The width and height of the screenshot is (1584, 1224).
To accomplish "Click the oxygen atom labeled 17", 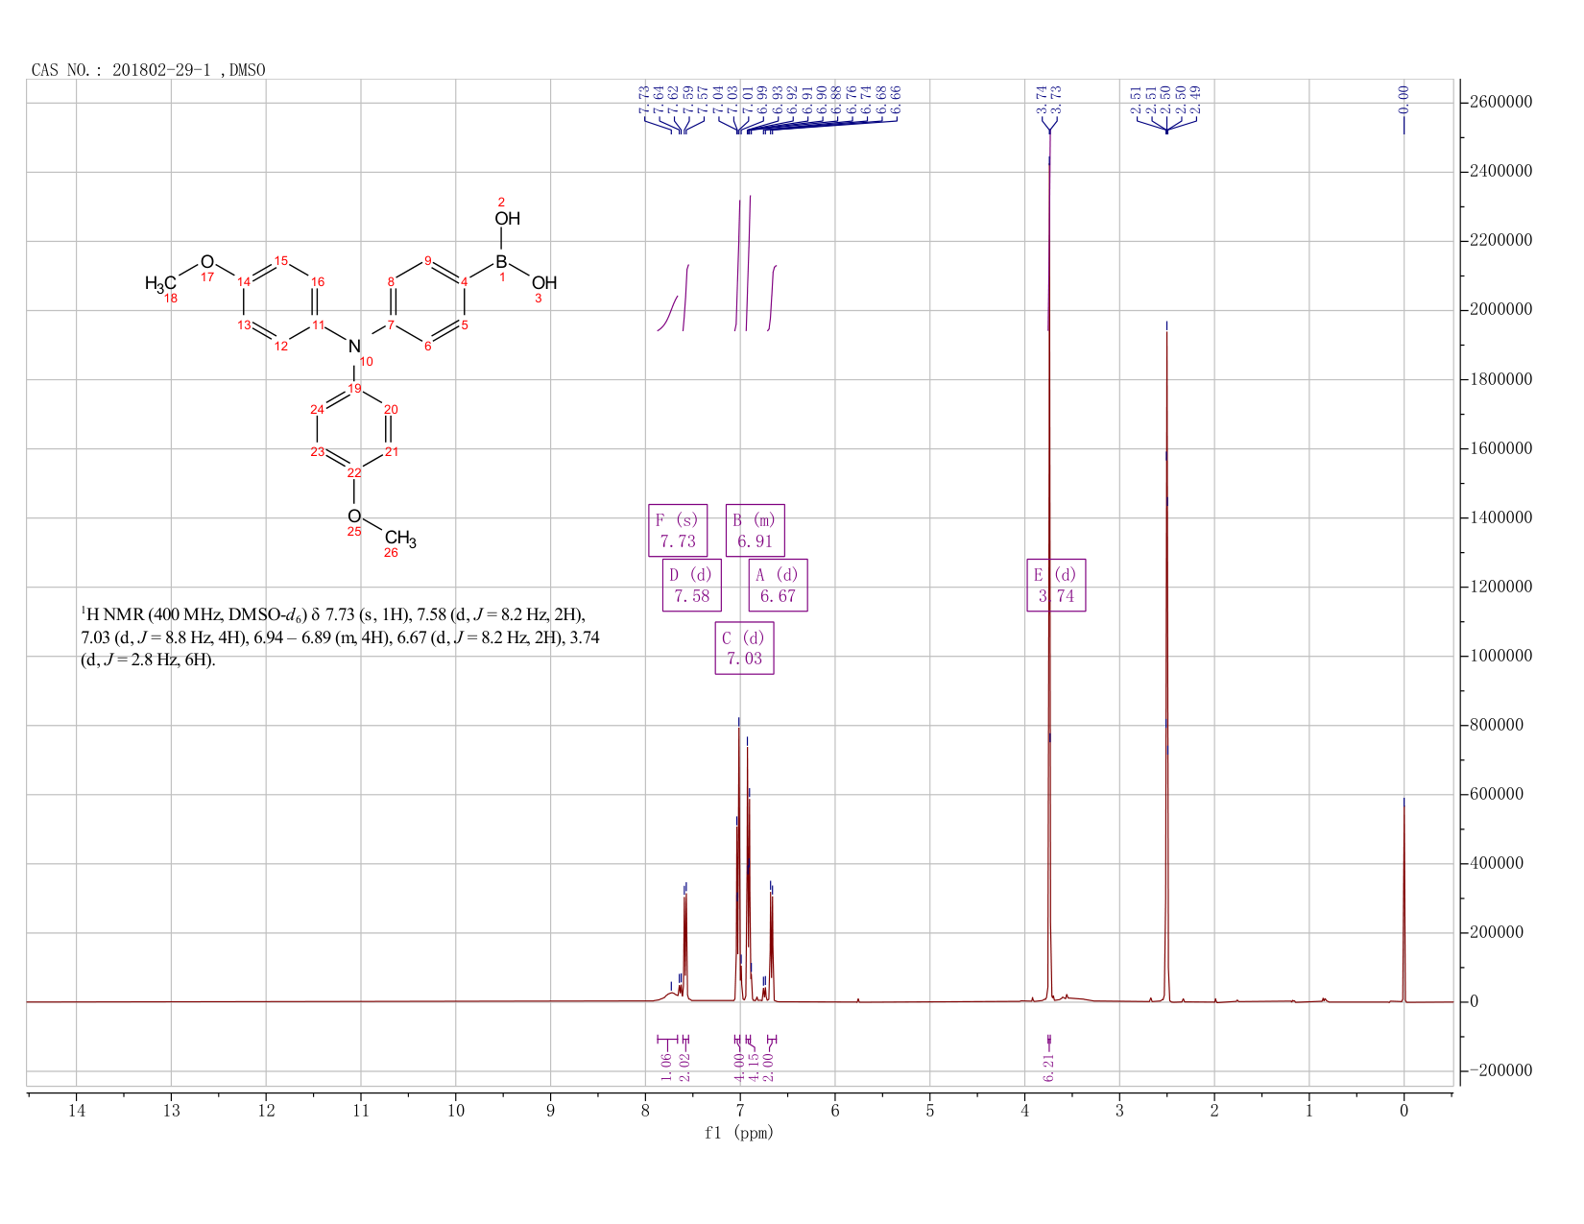I will click(206, 262).
